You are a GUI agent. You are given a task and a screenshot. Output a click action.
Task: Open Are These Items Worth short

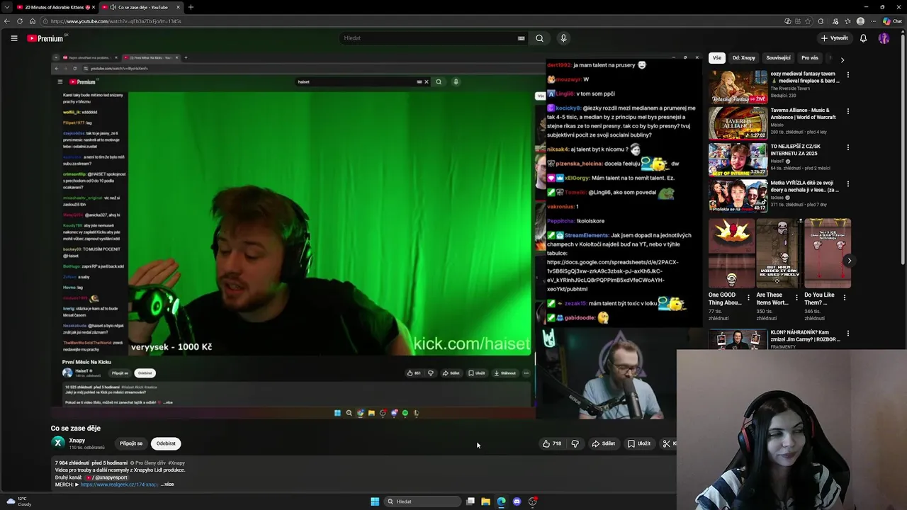pyautogui.click(x=779, y=254)
